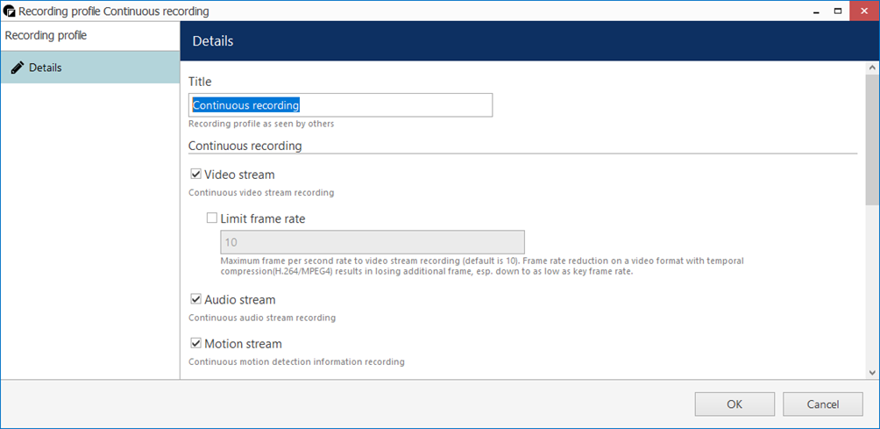Click the pencil icon beside Details
The height and width of the screenshot is (429, 880).
[x=17, y=68]
